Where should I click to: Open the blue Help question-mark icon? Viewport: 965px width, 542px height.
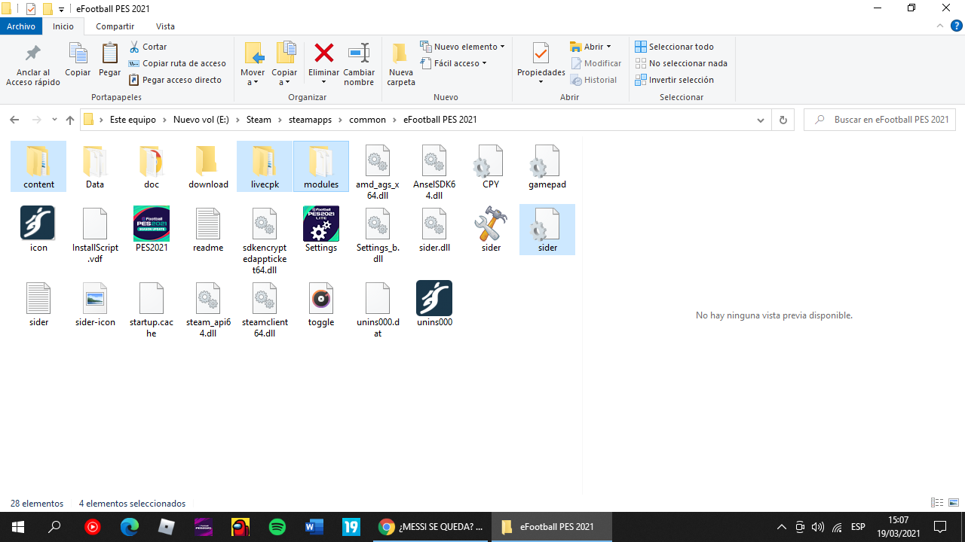[956, 26]
